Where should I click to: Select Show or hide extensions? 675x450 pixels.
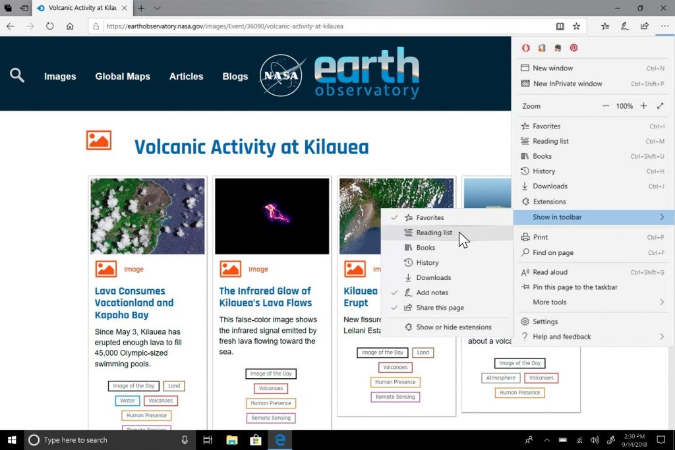tap(447, 327)
